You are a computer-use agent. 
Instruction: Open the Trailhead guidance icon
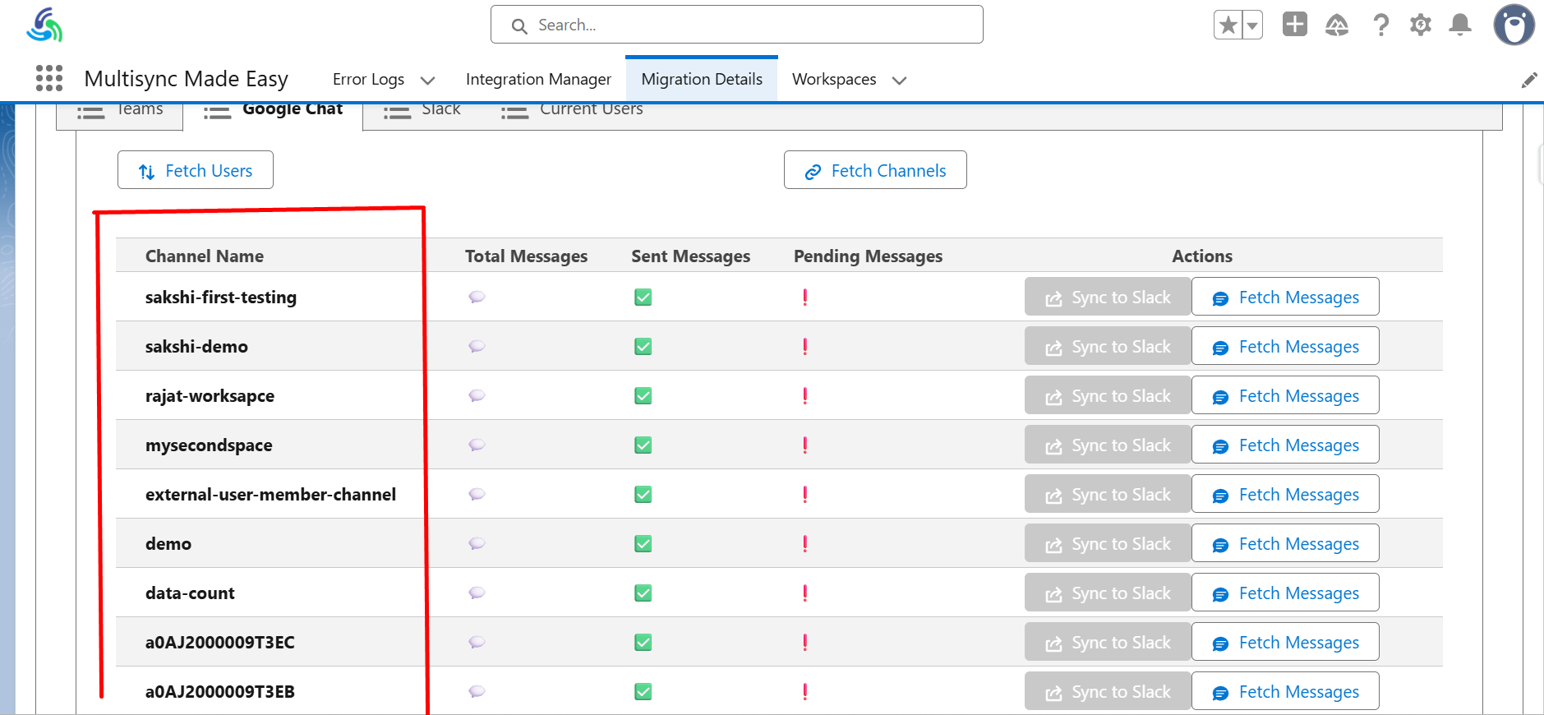1337,25
